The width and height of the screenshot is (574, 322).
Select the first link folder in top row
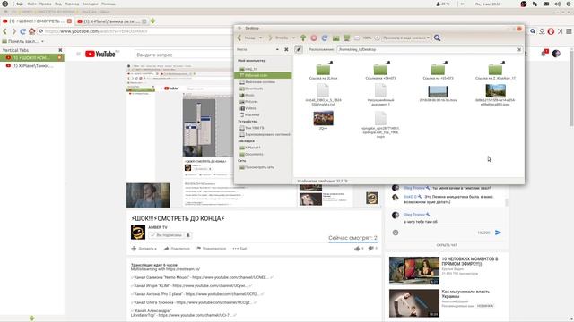coord(323,70)
